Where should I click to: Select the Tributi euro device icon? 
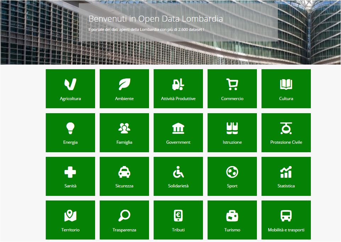pyautogui.click(x=178, y=215)
